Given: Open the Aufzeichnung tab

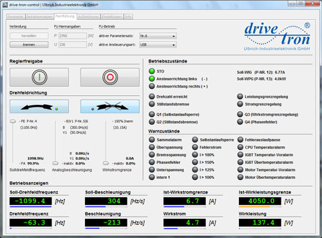Looking at the screenshot, I should tap(88, 17).
